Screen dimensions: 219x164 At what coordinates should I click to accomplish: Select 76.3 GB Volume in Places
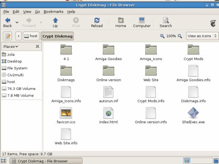(x=21, y=88)
